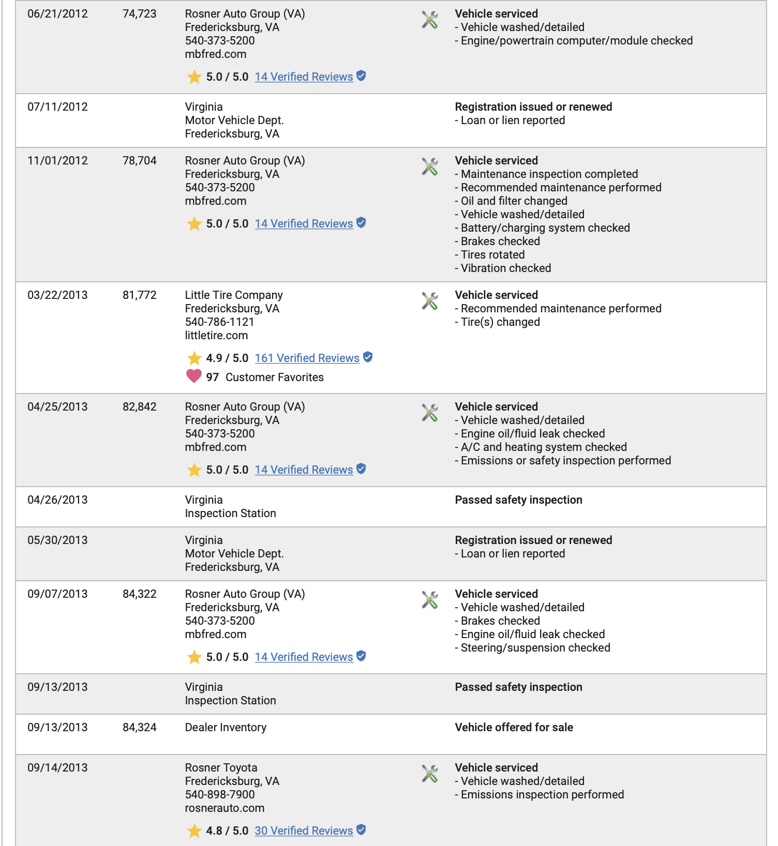Click the service wrench icon for 04/25/2013
Screen dimensions: 778x846
[x=430, y=413]
